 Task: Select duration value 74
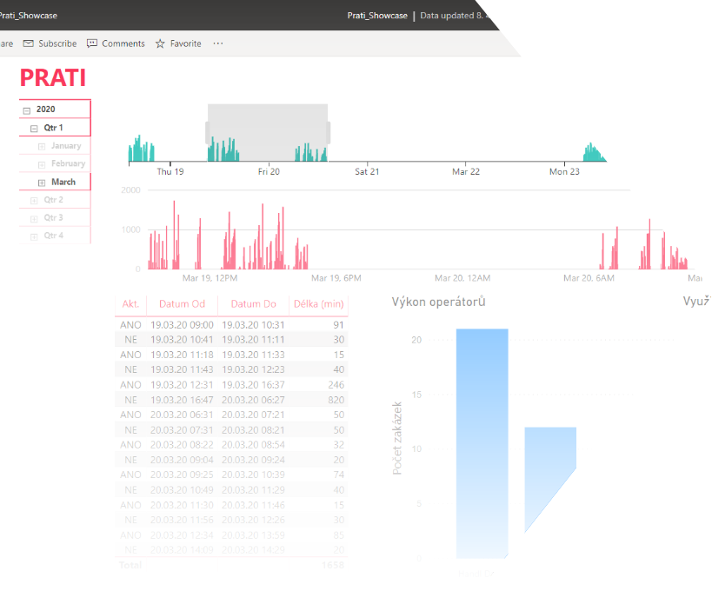(339, 475)
